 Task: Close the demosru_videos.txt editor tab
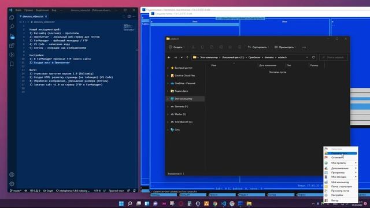pos(46,17)
